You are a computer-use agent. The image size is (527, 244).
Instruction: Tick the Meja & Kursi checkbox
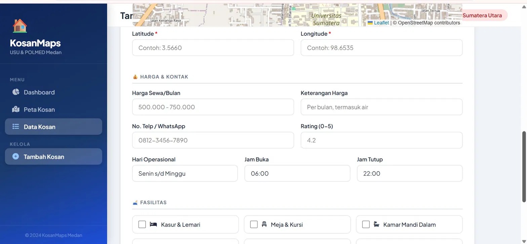pos(254,224)
